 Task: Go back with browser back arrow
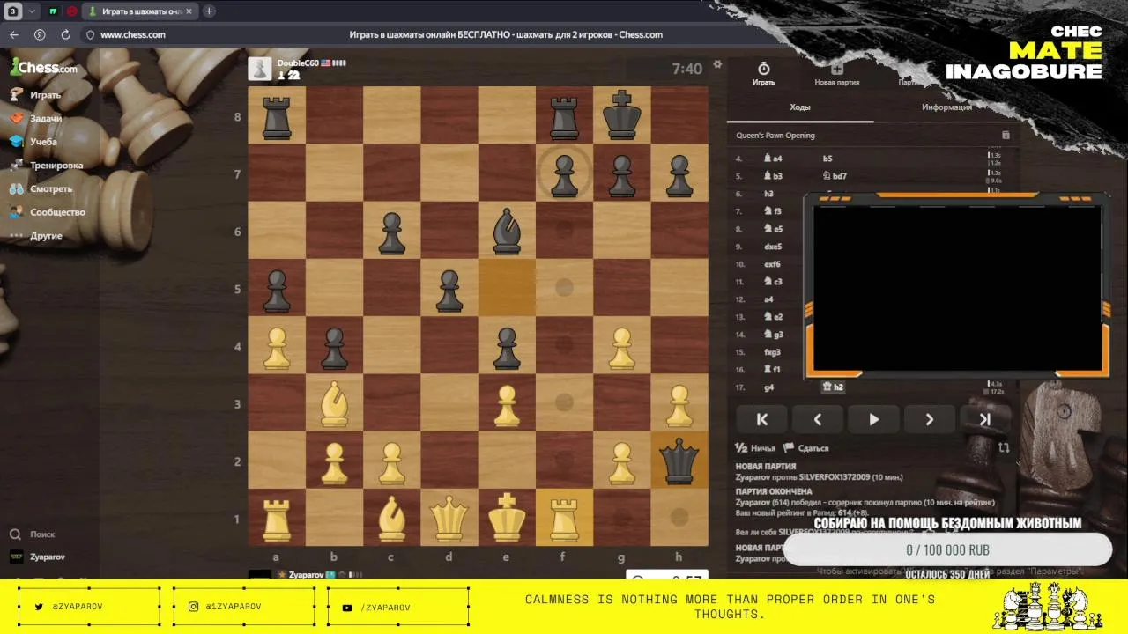point(14,34)
